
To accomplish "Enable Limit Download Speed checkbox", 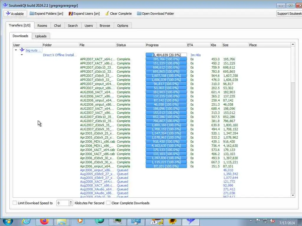I will 15,203.
